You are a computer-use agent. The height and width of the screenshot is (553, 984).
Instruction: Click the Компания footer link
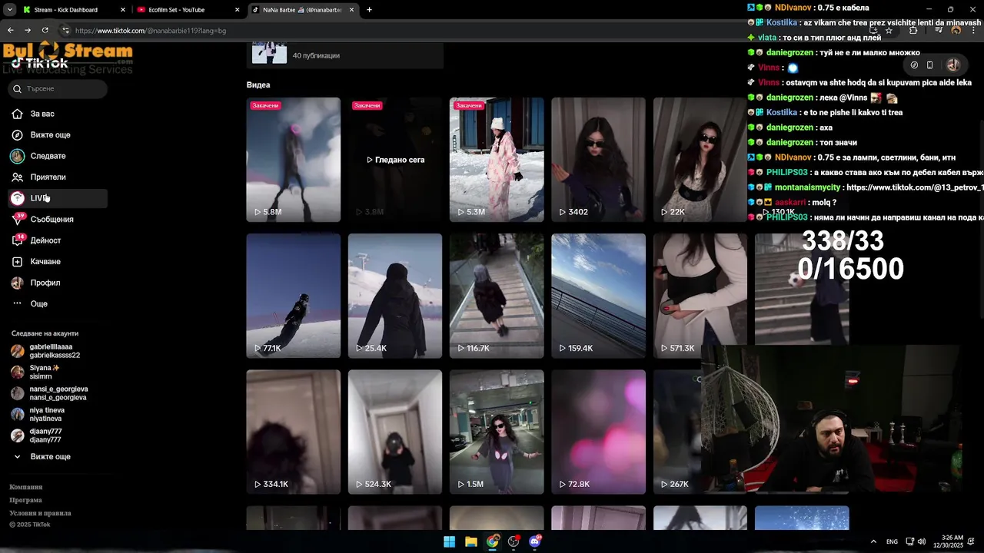coord(25,487)
